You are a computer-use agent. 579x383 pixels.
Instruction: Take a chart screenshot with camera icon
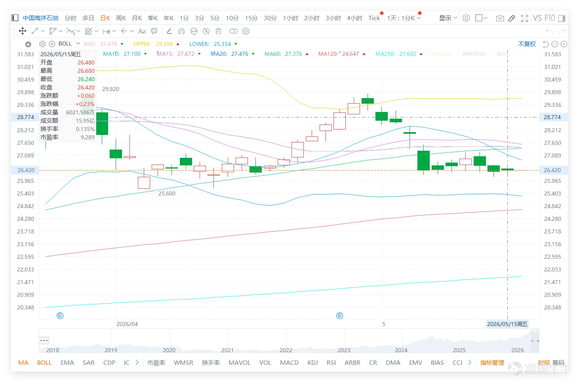tap(500, 18)
